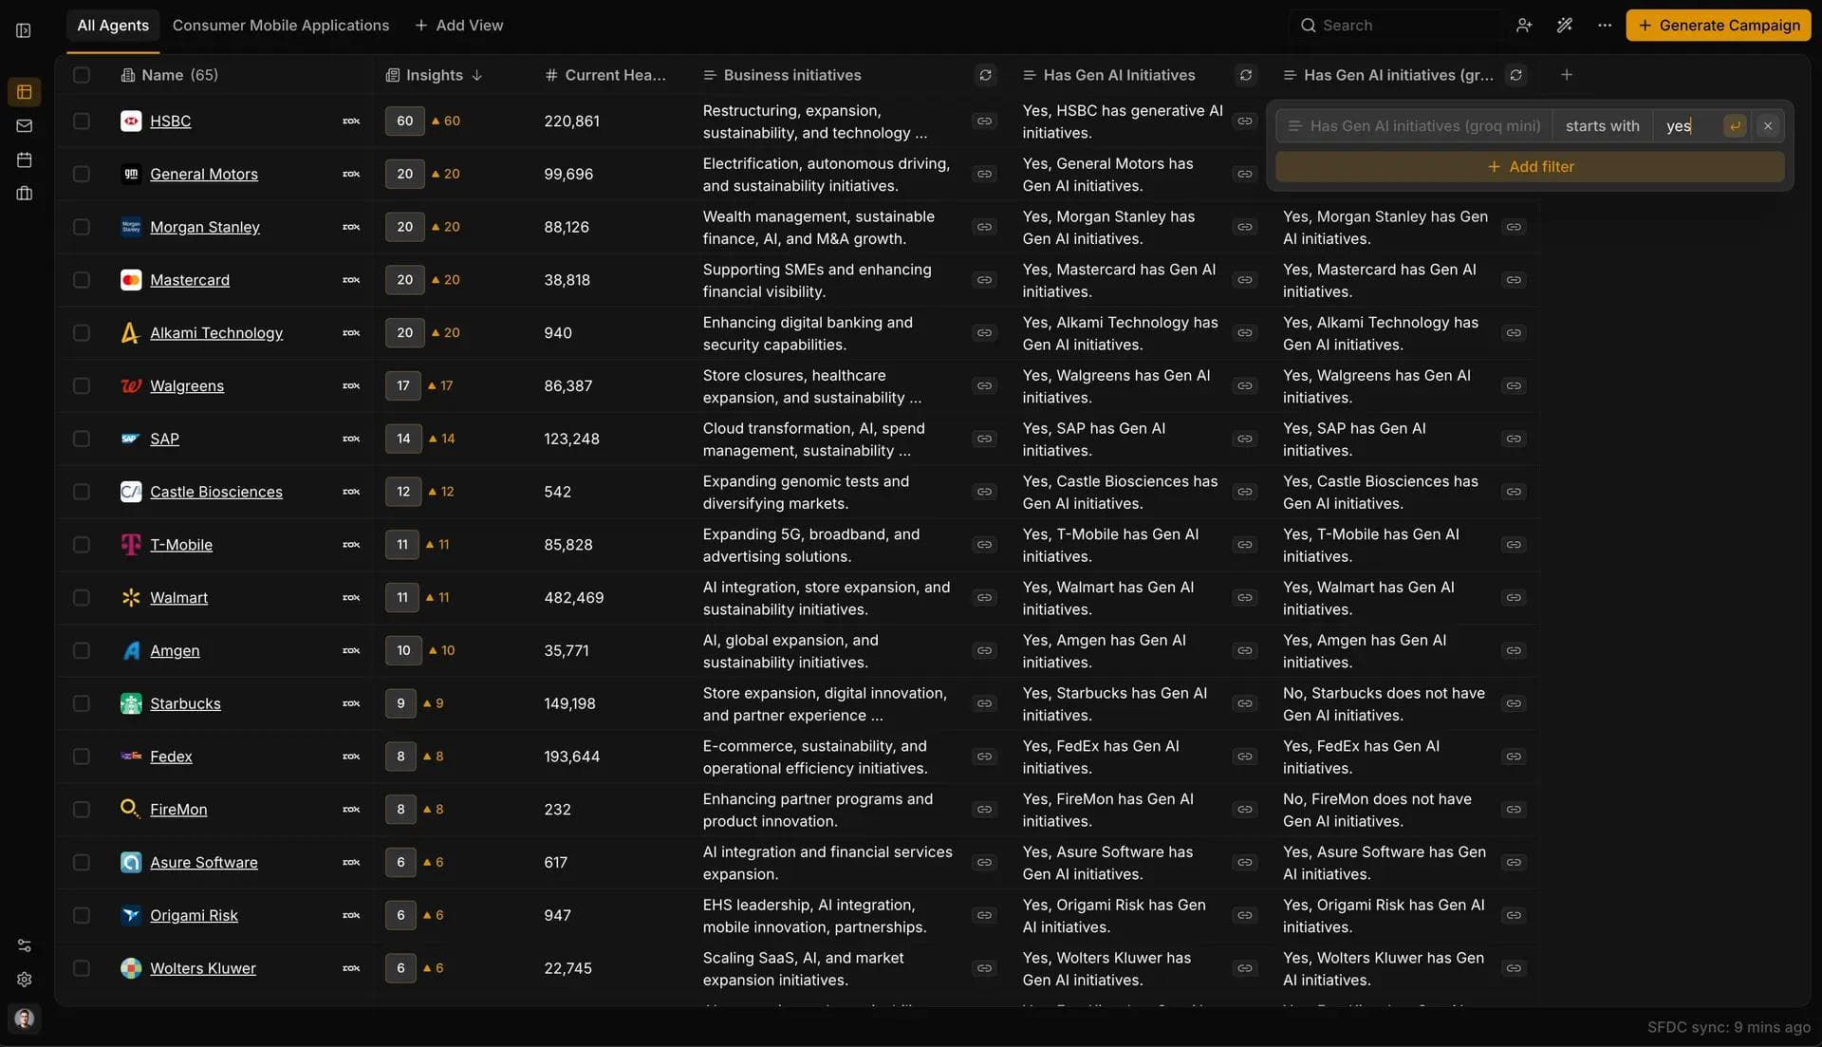
Task: Open the calendar sidebar icon
Action: (x=25, y=159)
